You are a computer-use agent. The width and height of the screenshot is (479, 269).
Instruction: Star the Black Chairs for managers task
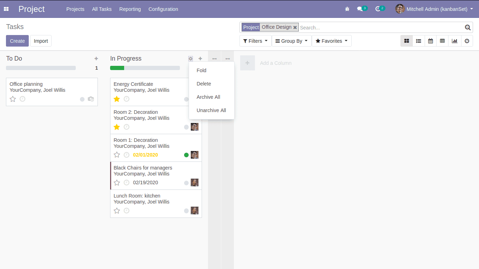coord(117,182)
